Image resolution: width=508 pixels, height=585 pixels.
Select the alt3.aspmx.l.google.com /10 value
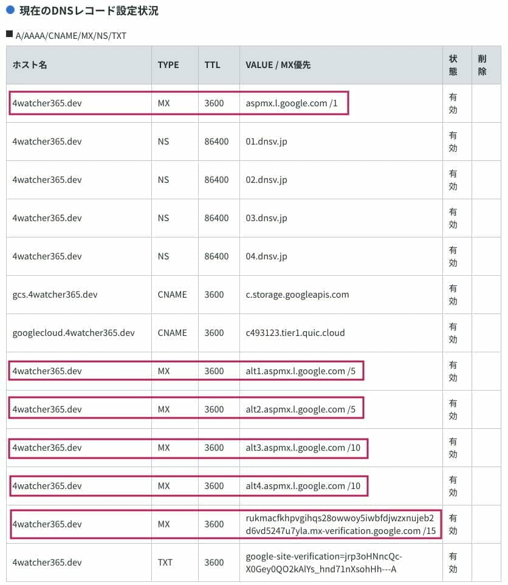point(303,448)
